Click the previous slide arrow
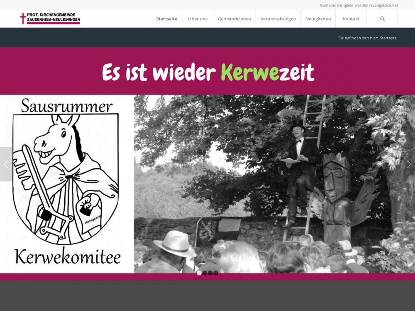415x311 pixels. pos(6,164)
